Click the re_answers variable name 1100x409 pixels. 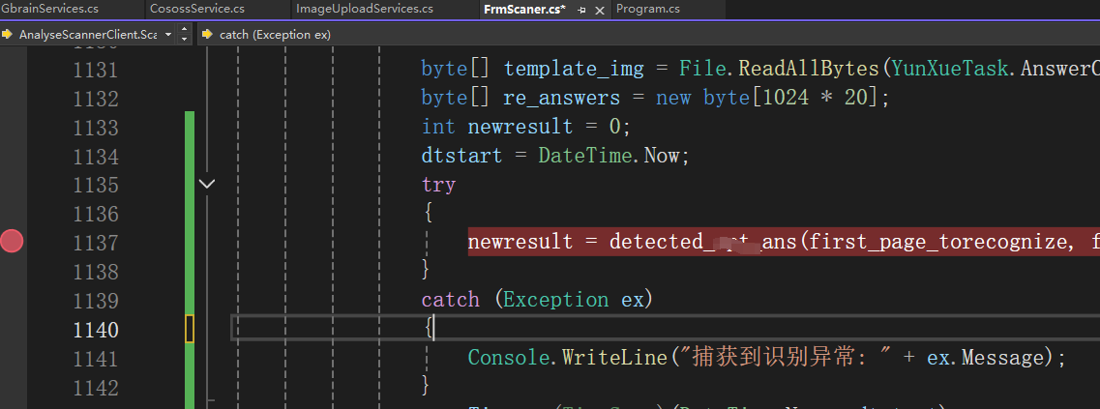pos(562,99)
